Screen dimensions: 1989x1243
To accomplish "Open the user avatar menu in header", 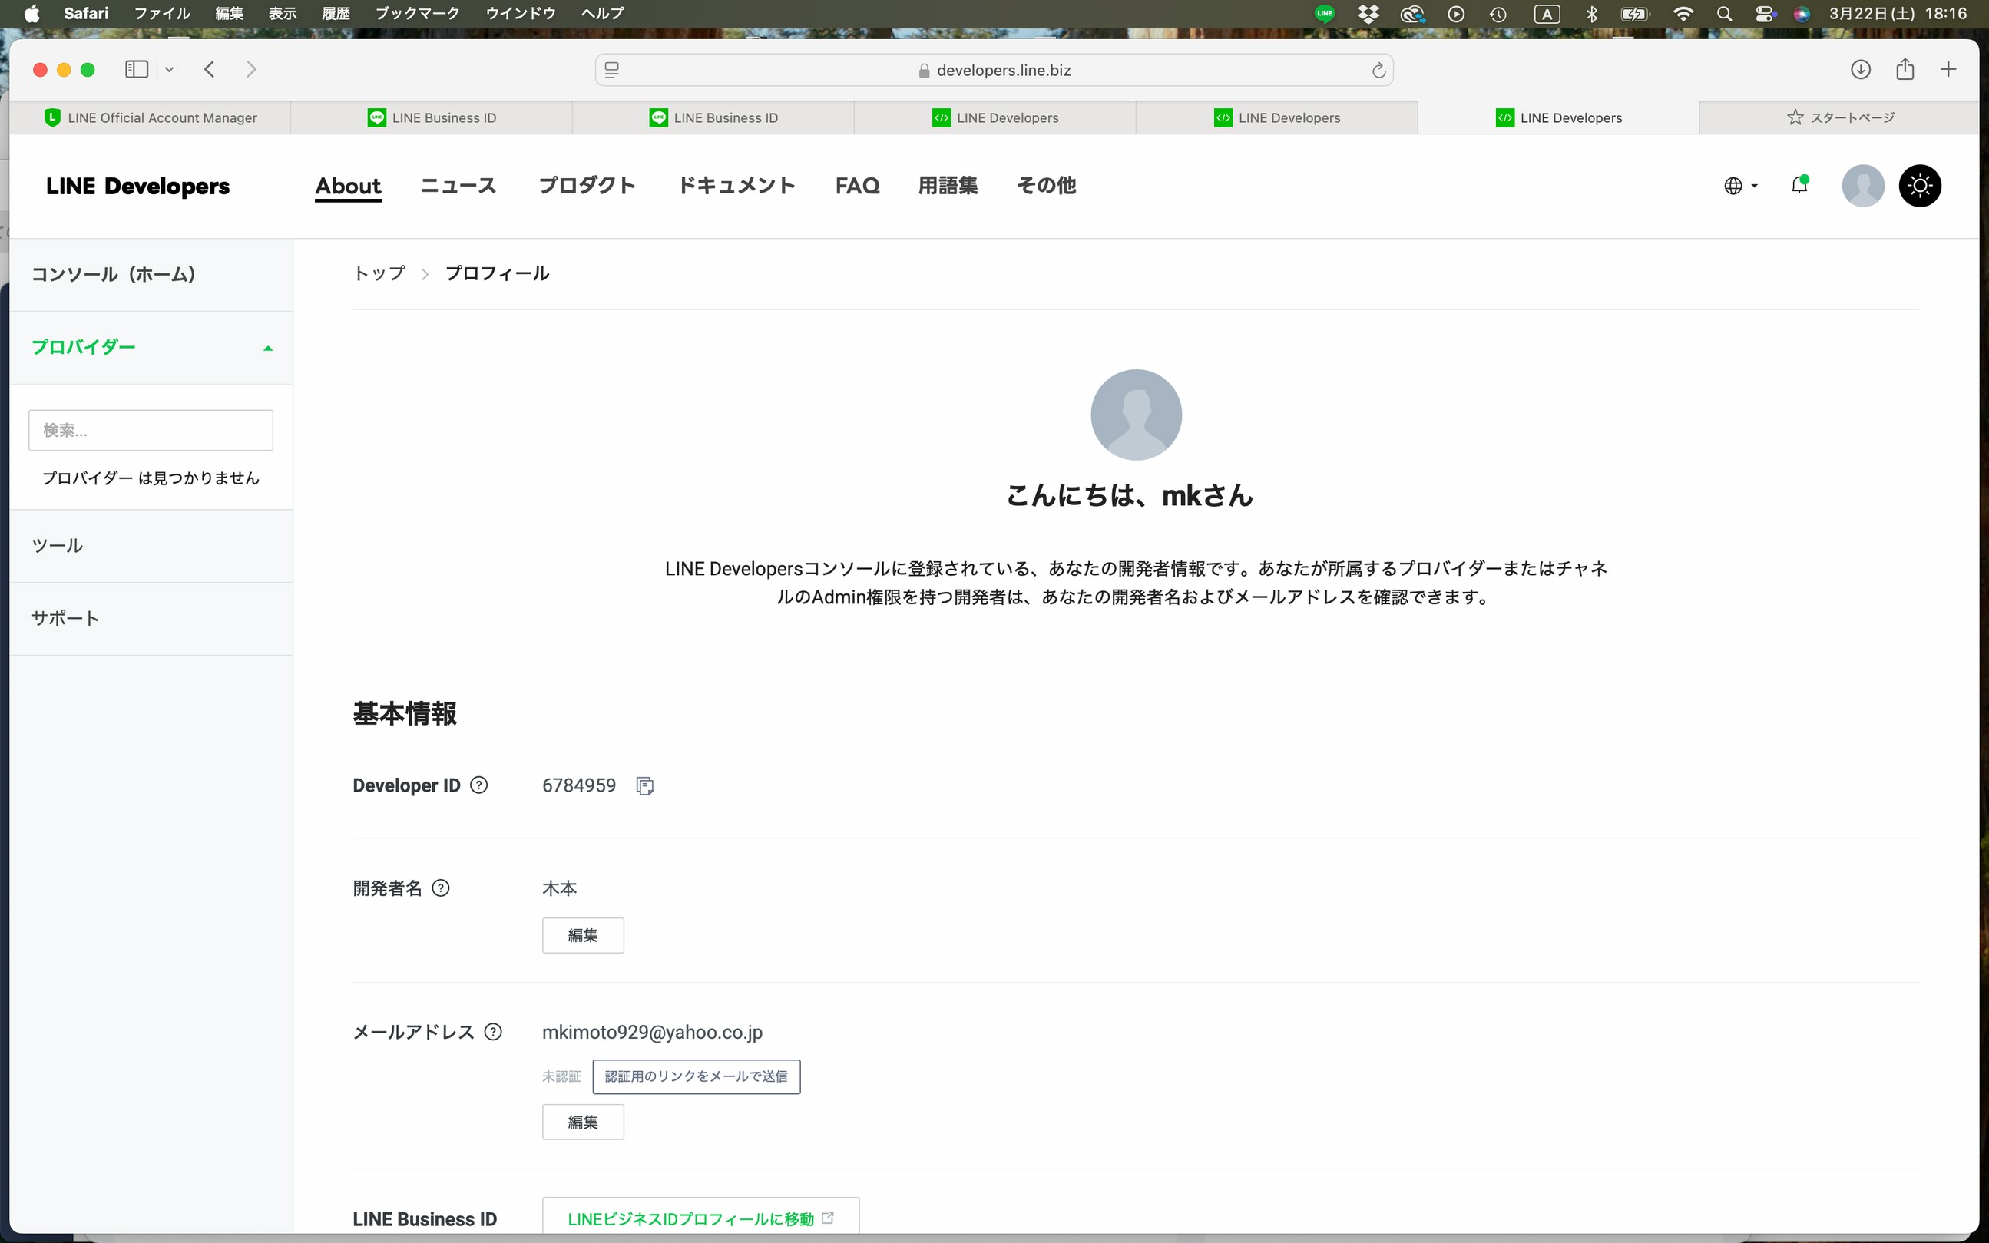I will [x=1862, y=186].
